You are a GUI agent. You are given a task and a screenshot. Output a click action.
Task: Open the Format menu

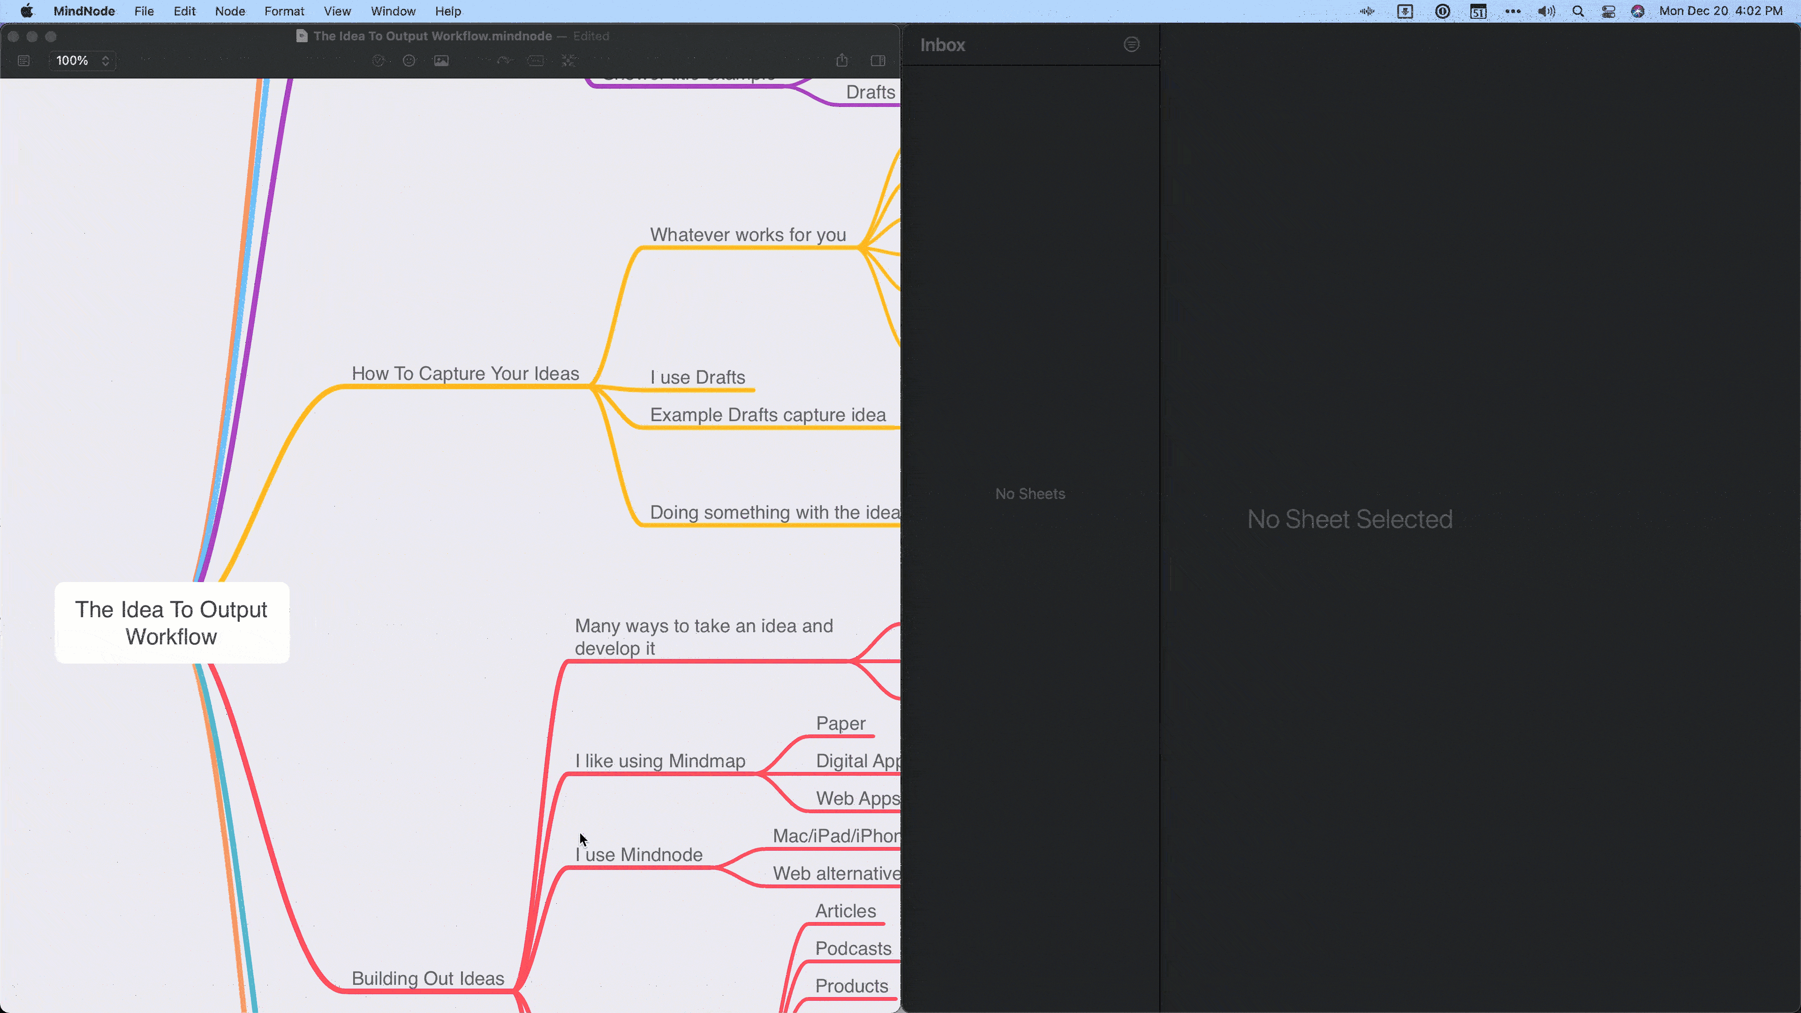[284, 11]
